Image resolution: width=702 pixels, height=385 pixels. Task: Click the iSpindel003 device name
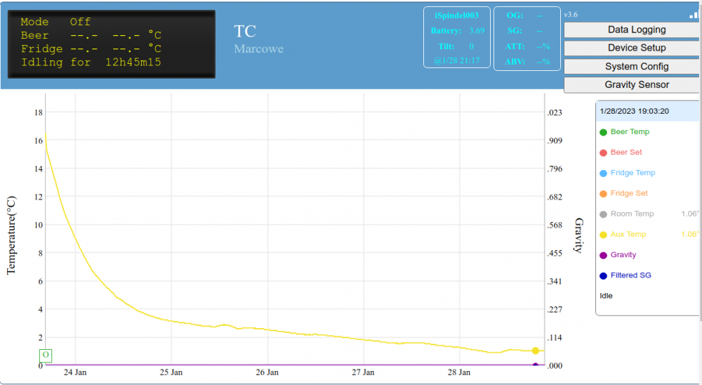(x=456, y=15)
